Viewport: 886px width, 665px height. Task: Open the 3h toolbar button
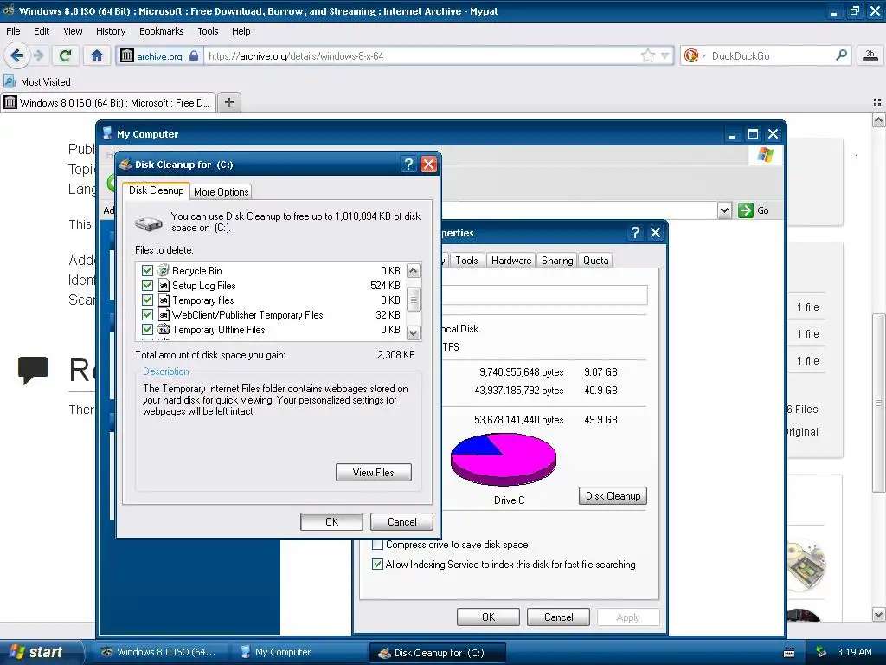[870, 55]
